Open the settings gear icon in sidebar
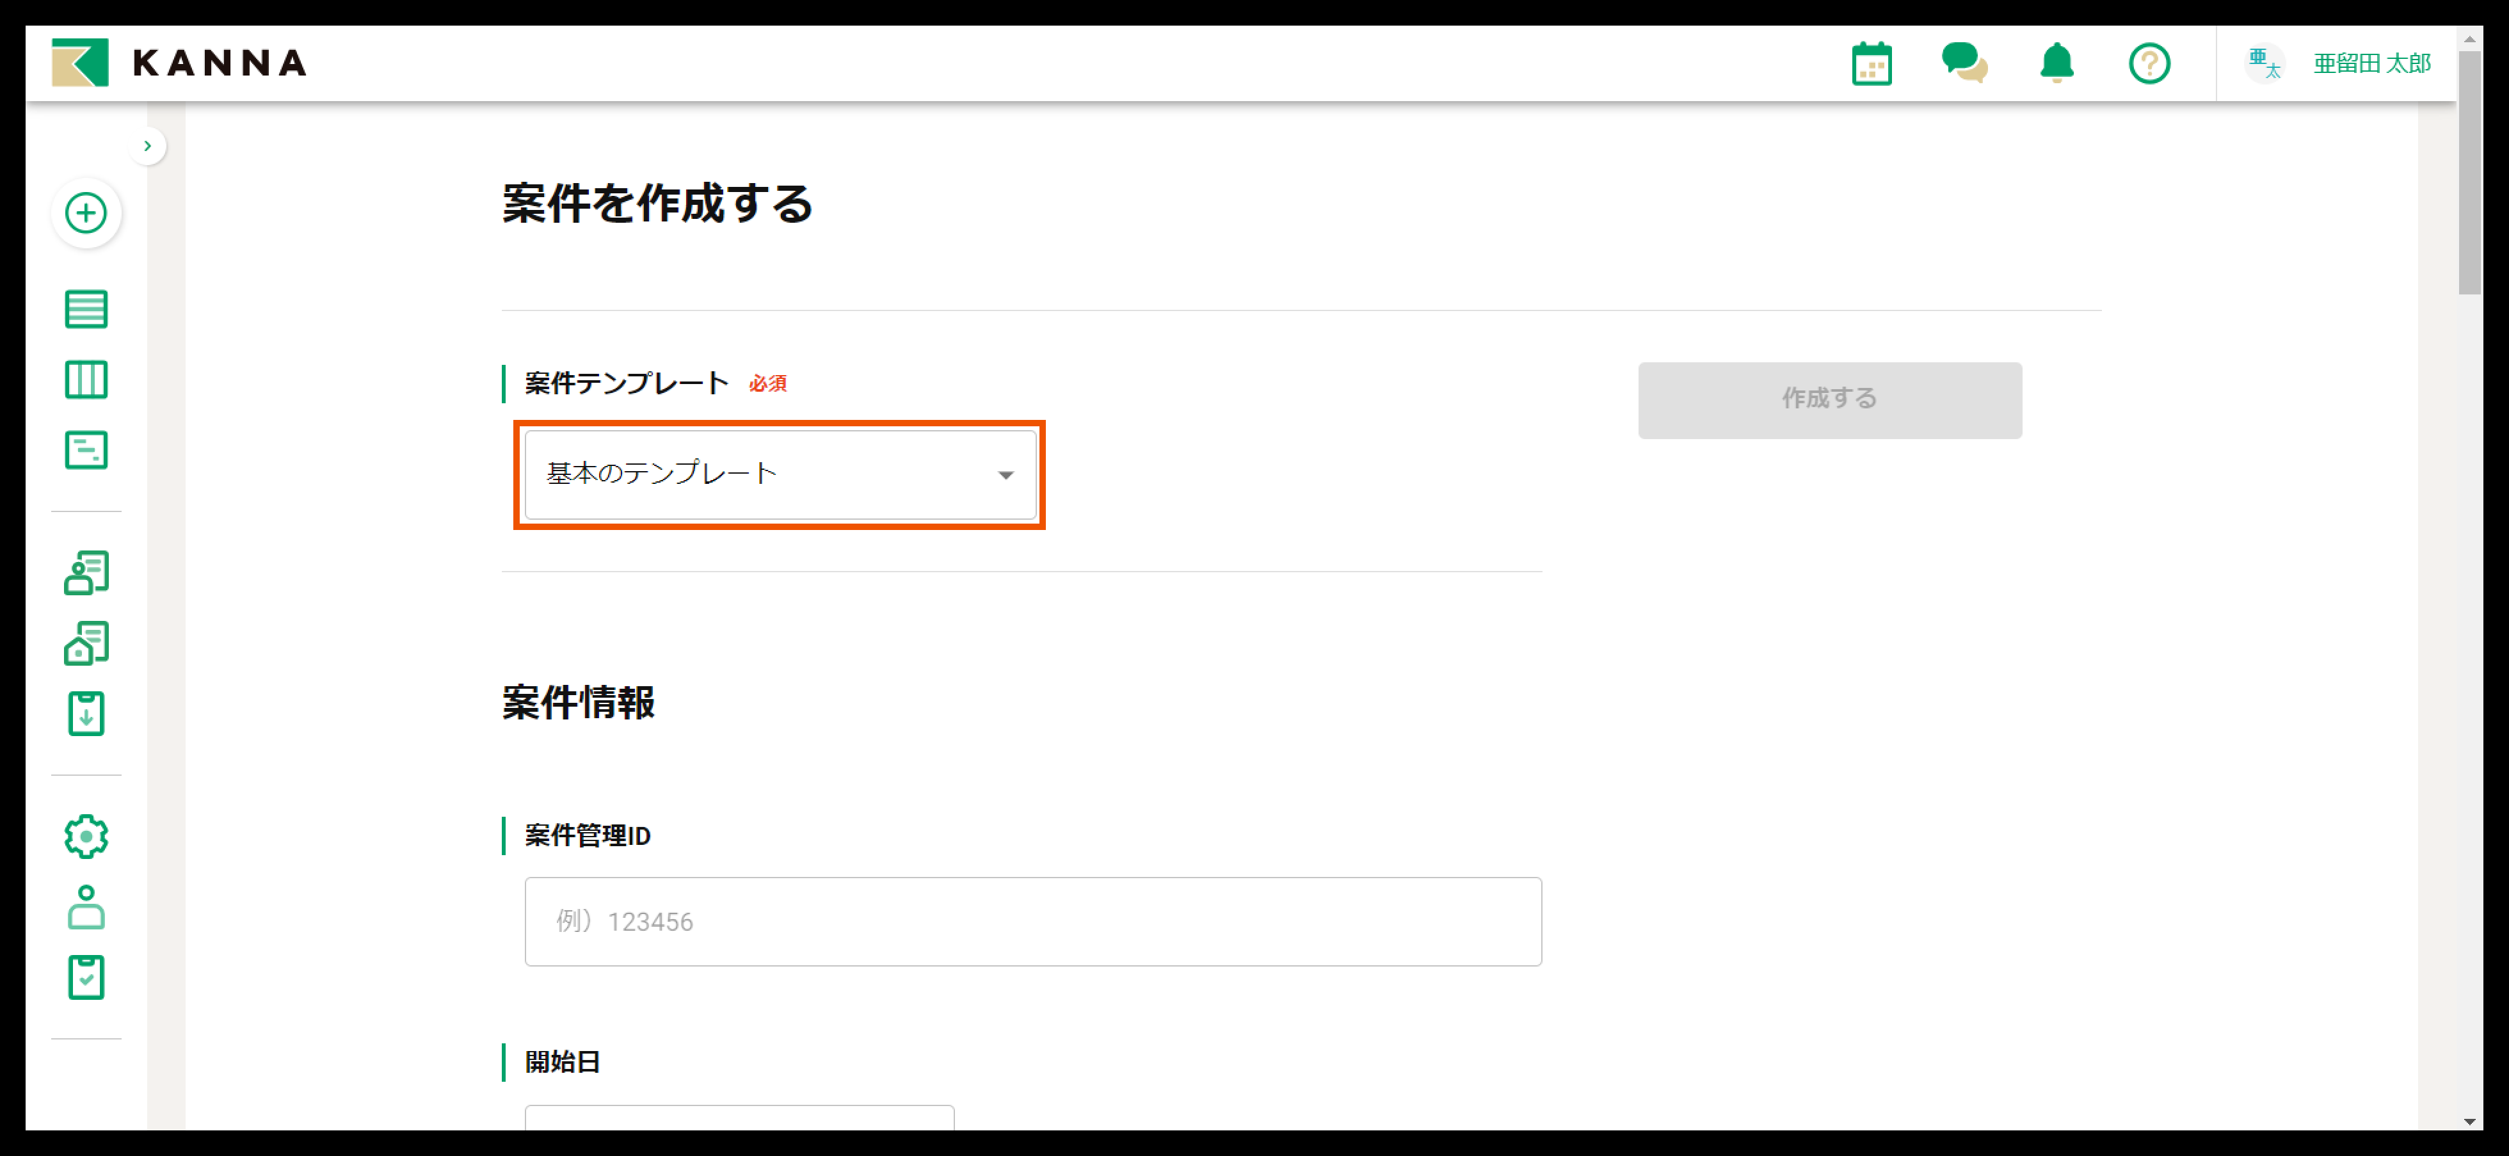The width and height of the screenshot is (2509, 1156). click(x=86, y=837)
